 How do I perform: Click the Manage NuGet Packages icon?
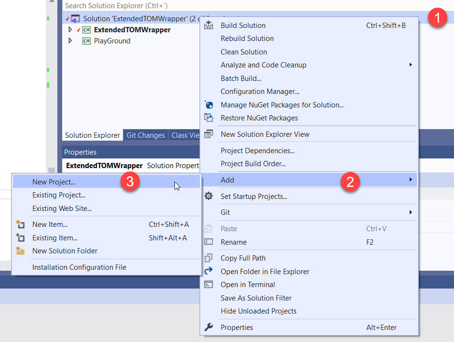point(209,105)
